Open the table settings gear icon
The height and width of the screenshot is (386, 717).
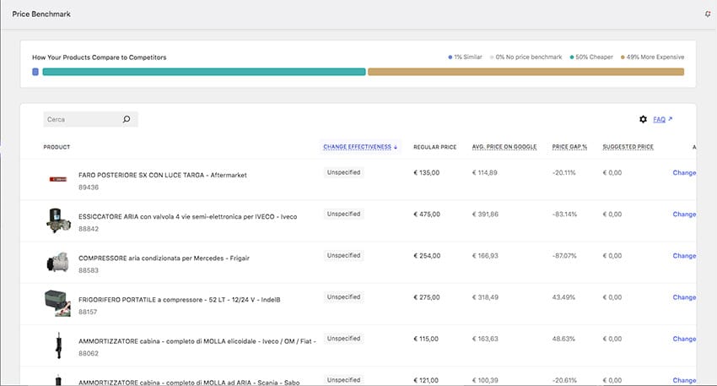(x=643, y=119)
